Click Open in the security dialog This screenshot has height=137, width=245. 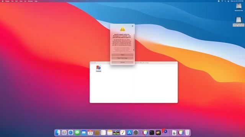(x=122, y=55)
